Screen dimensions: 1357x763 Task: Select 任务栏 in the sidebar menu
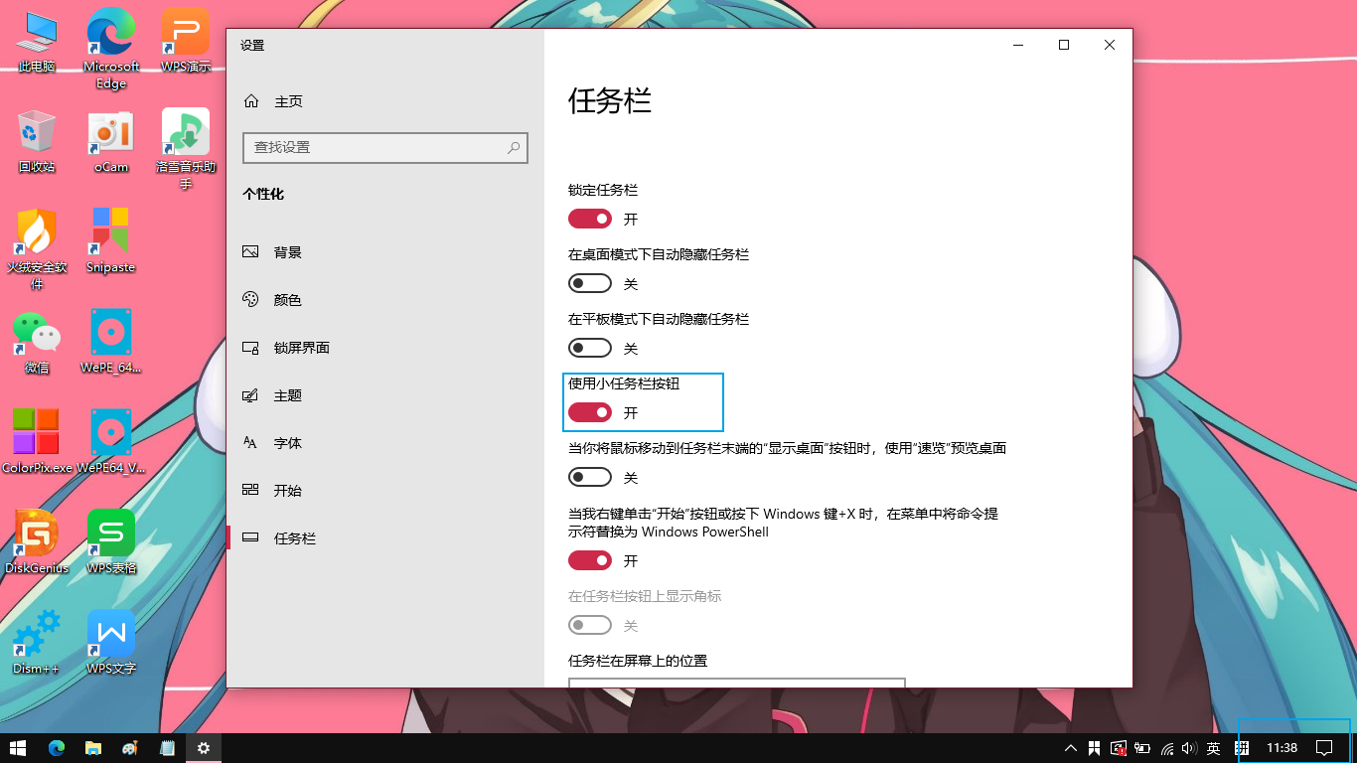251,537
